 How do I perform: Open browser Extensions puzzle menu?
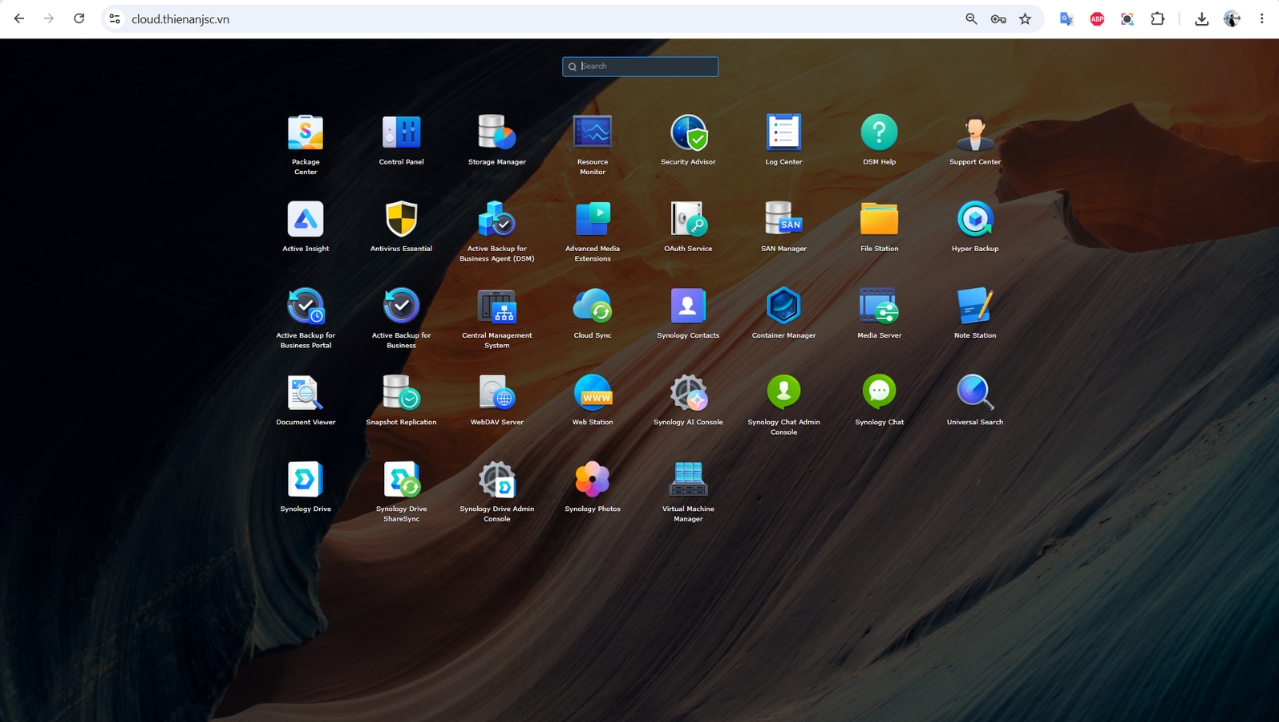point(1157,18)
